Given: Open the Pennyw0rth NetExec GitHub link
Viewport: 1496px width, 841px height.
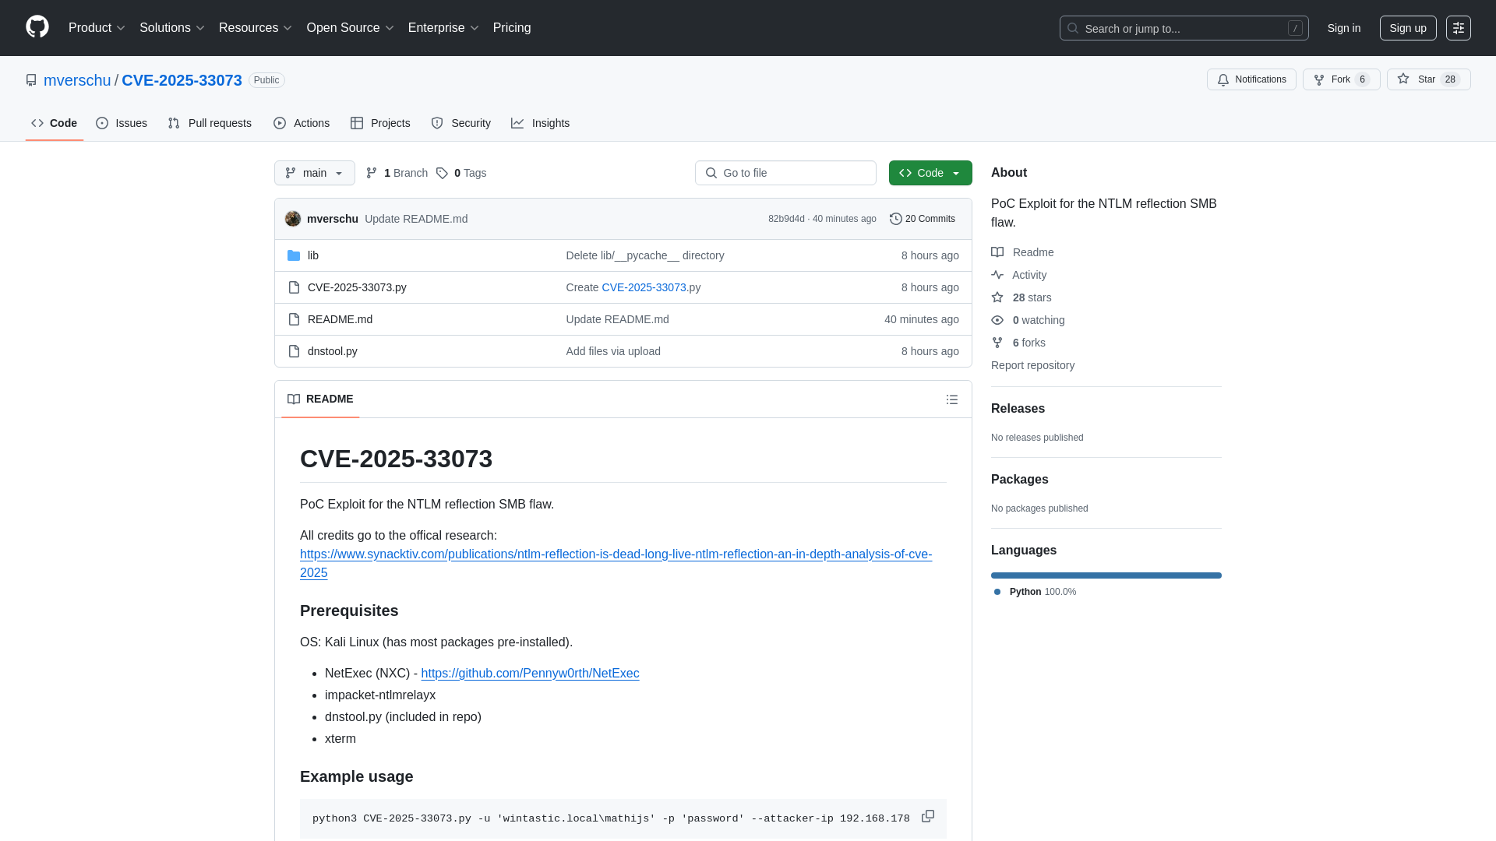Looking at the screenshot, I should [530, 674].
